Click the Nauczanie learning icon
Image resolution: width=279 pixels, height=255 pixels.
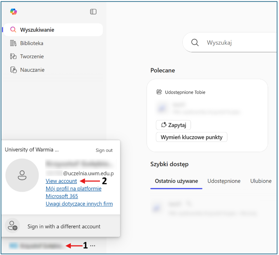click(x=13, y=70)
